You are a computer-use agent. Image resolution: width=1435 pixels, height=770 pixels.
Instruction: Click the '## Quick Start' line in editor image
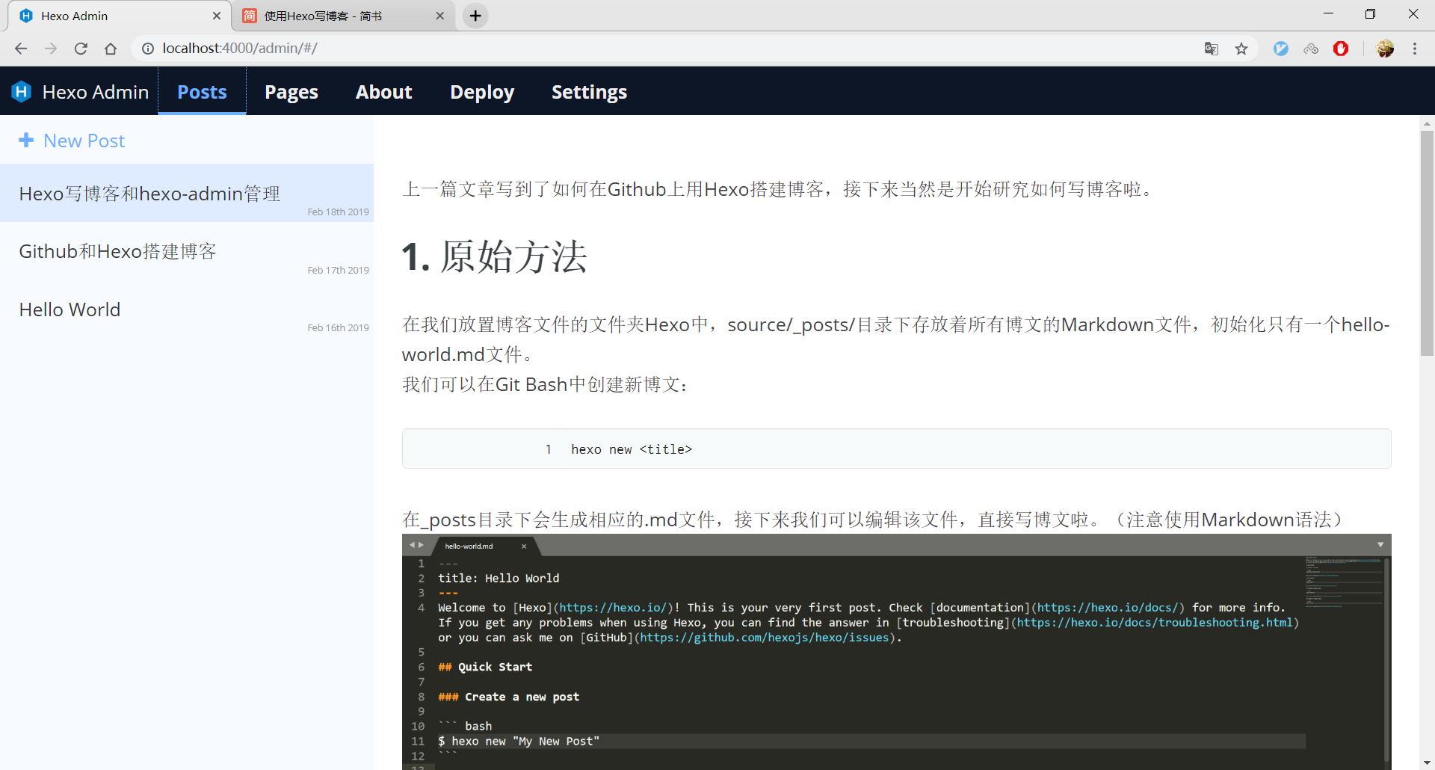click(x=485, y=667)
